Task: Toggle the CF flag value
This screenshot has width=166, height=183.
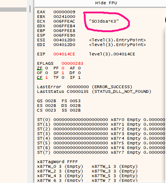Action: point(46,78)
